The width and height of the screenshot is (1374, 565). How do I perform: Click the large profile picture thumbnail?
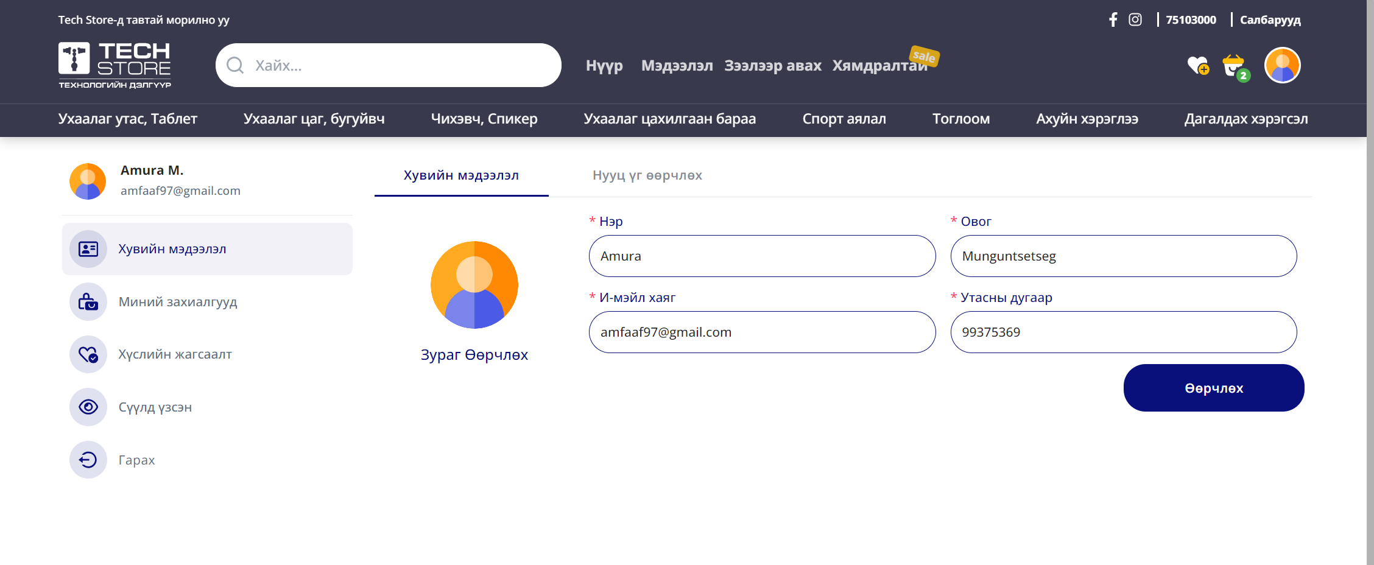(x=474, y=285)
